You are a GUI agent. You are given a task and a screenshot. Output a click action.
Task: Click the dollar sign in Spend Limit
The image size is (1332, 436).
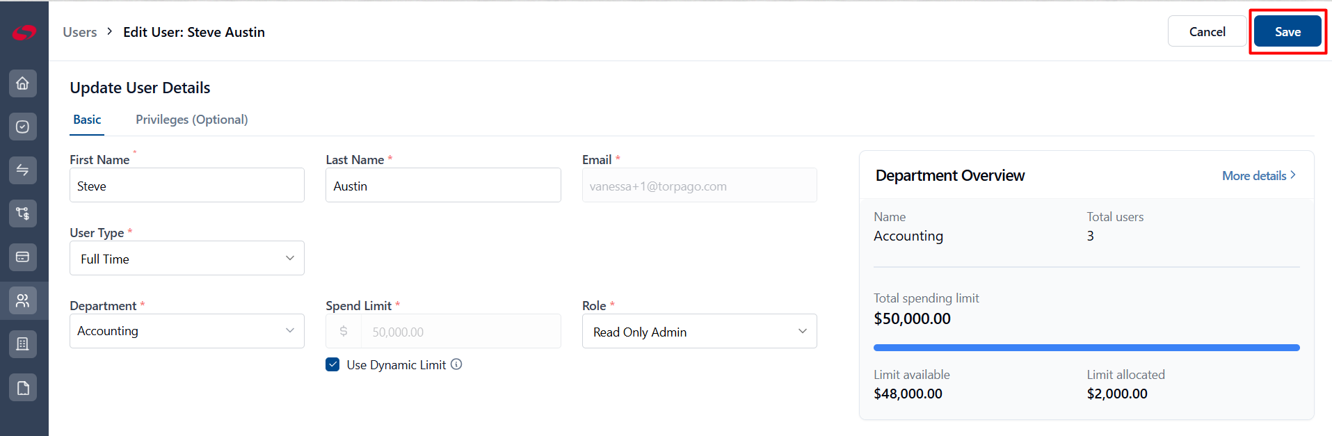344,332
